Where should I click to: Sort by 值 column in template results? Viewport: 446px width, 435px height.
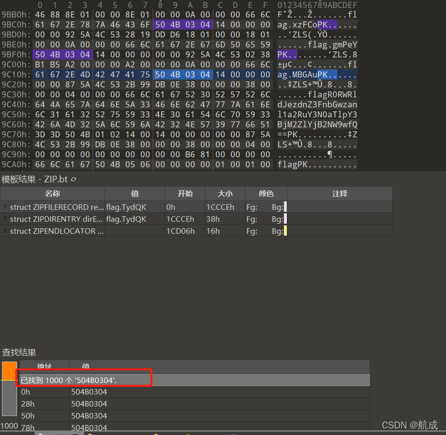click(135, 193)
